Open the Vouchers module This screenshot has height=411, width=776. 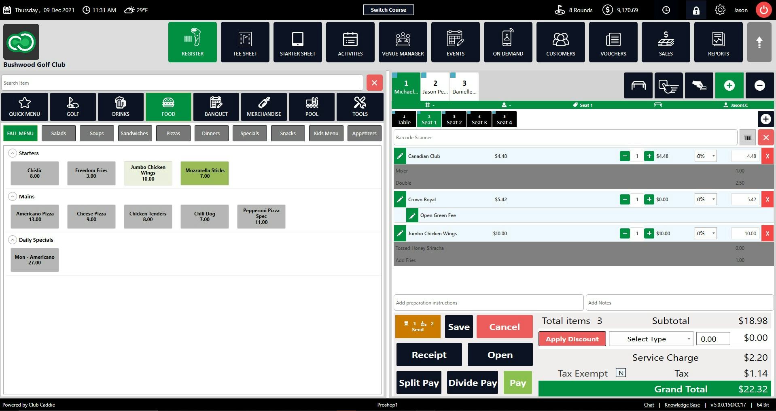pos(613,42)
